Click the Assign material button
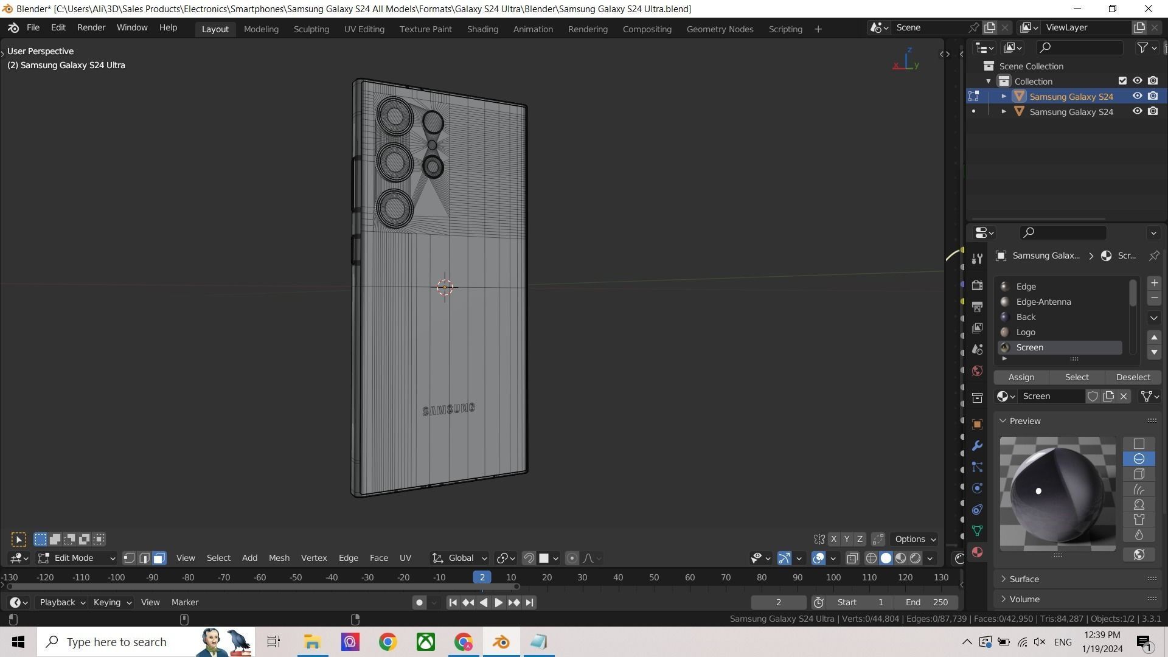The image size is (1168, 657). click(1021, 377)
